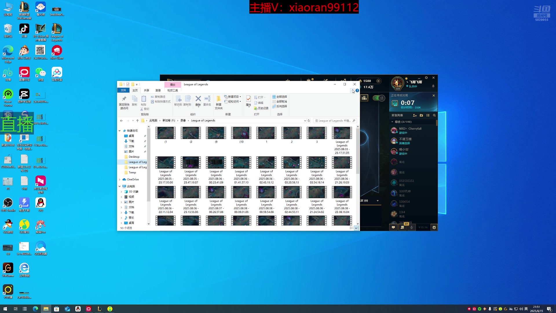This screenshot has width=556, height=313.
Task: Open the 文件 menu tab
Action: 123,90
